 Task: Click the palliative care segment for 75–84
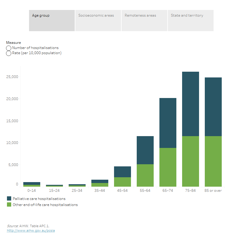click(191, 104)
